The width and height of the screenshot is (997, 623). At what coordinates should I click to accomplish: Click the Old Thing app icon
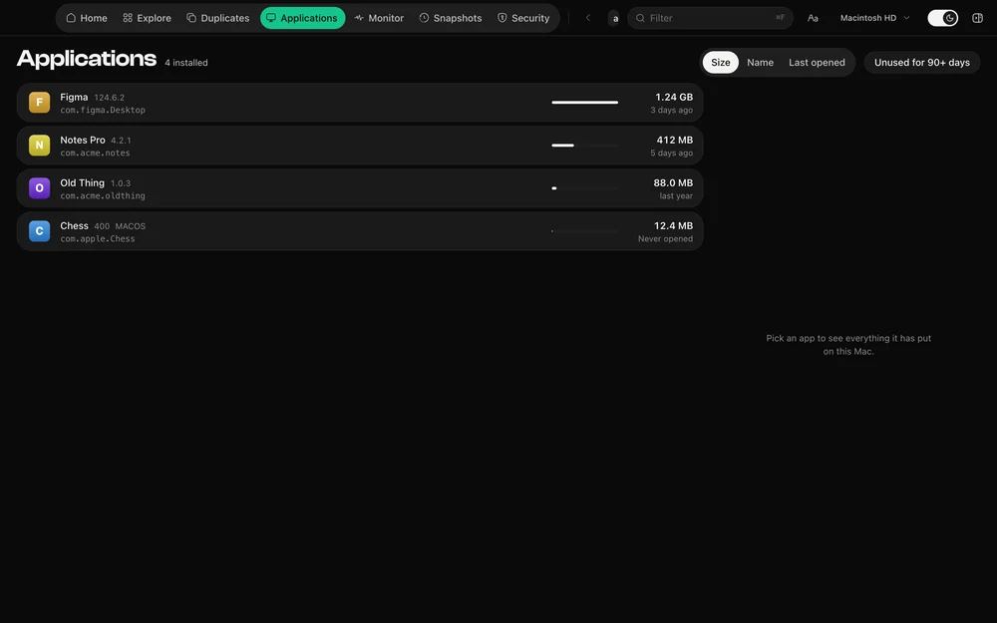[x=40, y=188]
